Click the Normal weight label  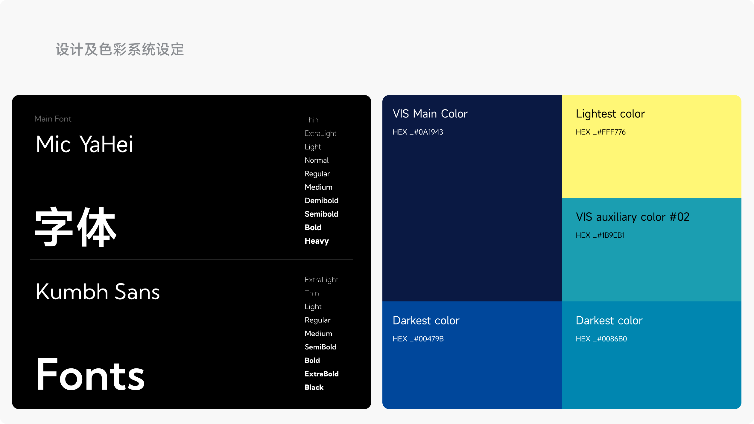click(317, 160)
